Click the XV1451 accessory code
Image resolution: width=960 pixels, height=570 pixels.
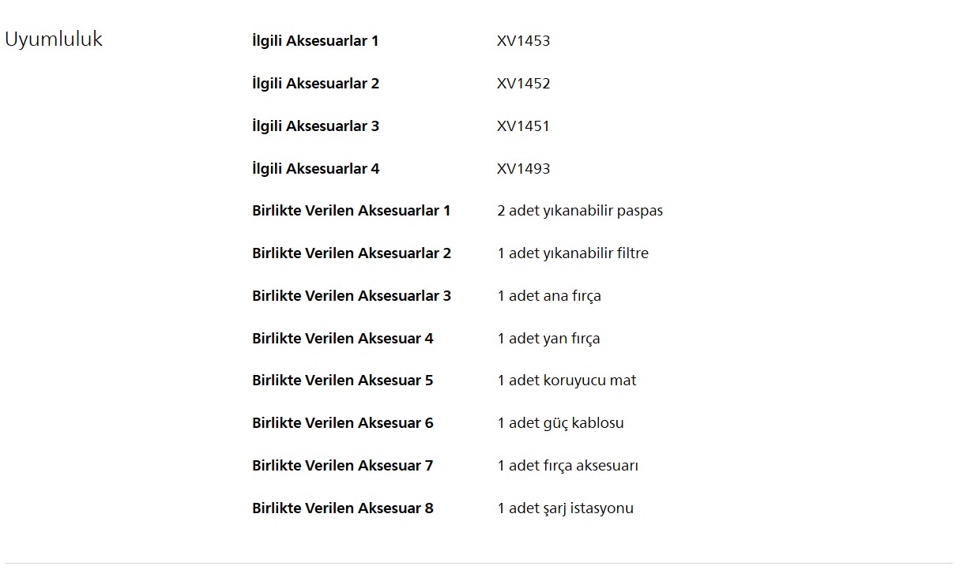pyautogui.click(x=523, y=126)
